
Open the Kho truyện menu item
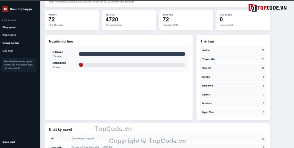pos(9,35)
